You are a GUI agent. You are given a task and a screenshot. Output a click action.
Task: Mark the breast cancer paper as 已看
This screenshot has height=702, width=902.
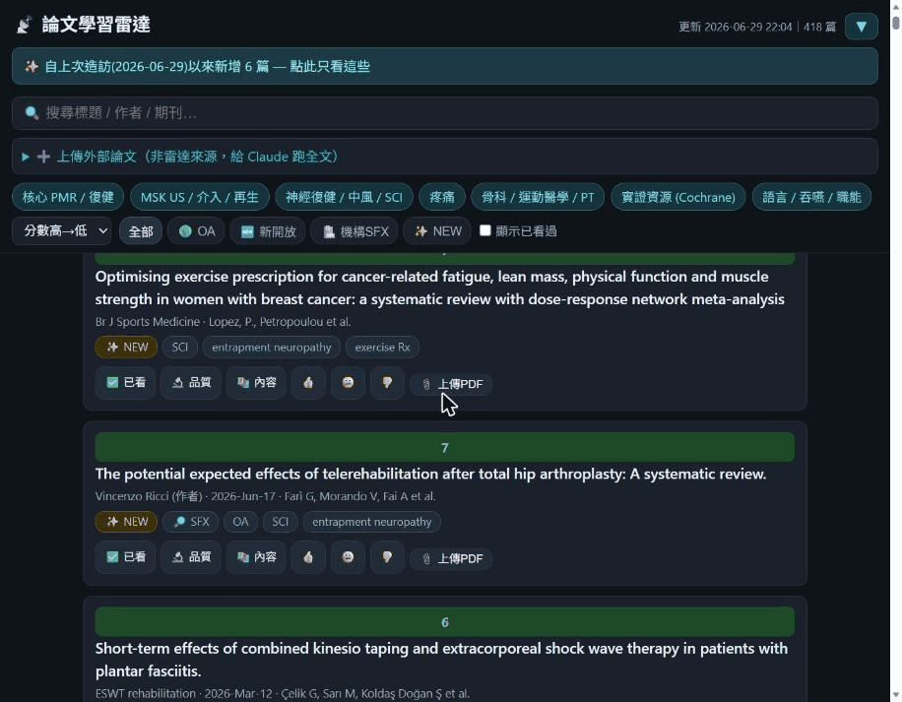[126, 382]
